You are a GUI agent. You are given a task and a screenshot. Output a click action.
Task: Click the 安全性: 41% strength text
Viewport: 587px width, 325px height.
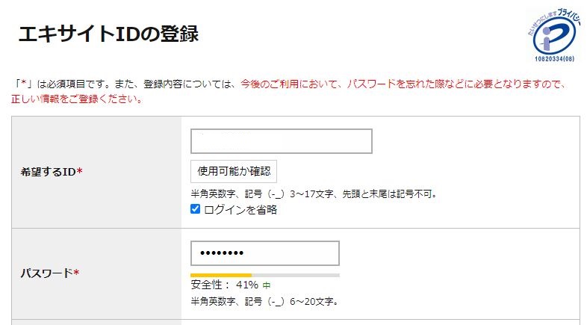click(x=224, y=285)
